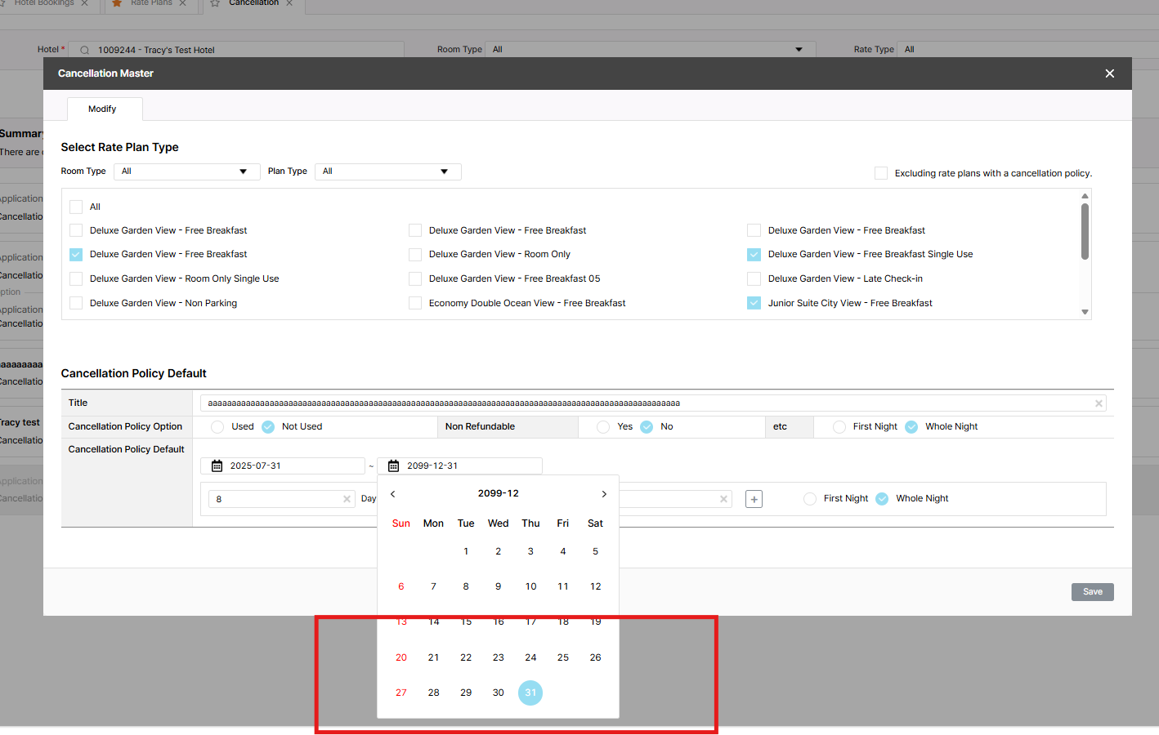1159x735 pixels.
Task: Open the Rate Type dropdown on the background page
Action: coord(1027,50)
